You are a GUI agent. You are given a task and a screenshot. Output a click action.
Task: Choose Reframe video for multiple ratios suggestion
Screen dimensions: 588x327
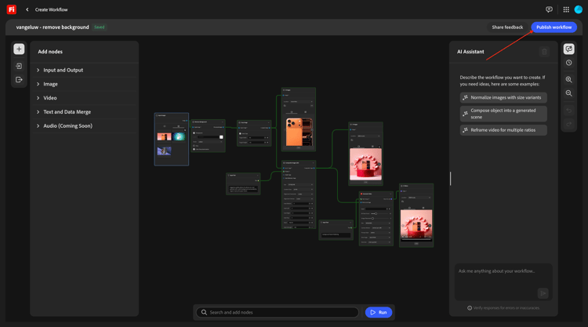tap(503, 130)
